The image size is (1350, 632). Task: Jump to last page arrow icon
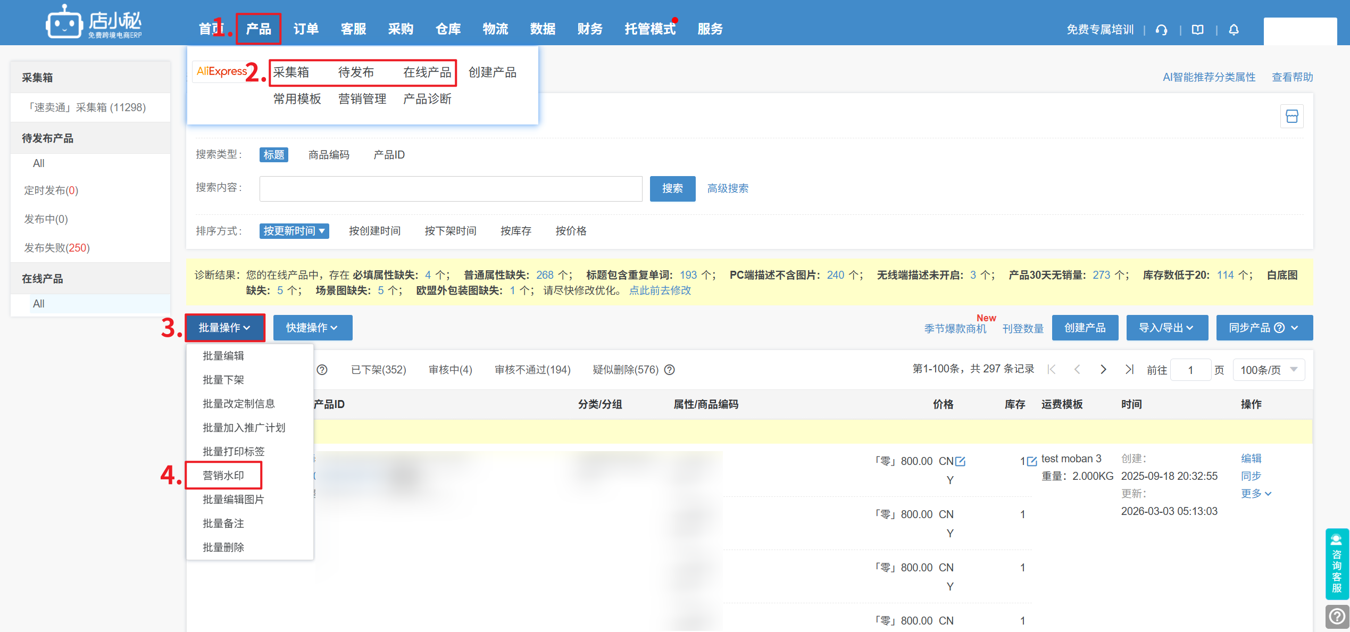tap(1129, 369)
